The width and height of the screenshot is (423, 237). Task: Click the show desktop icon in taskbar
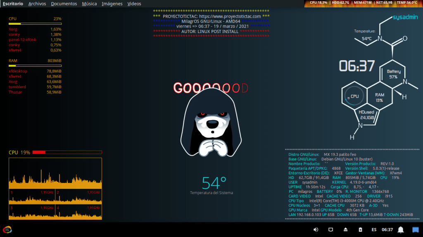click(416, 230)
